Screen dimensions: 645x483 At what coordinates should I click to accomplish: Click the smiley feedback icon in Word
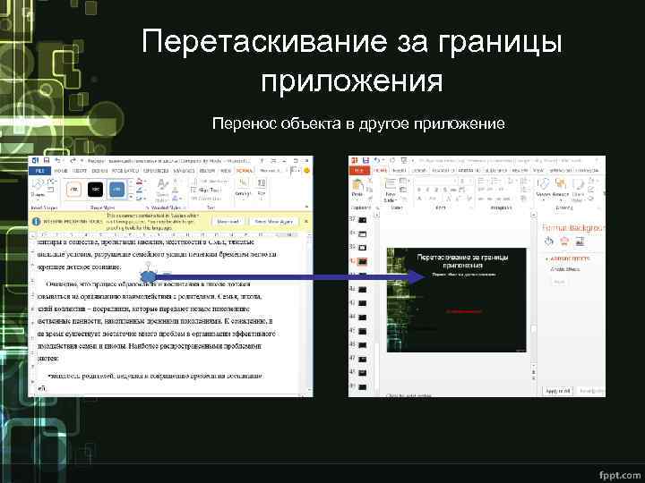click(x=306, y=171)
